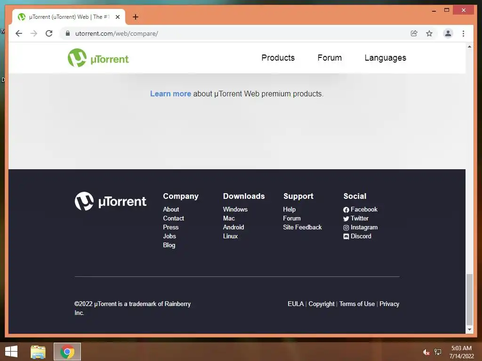Bookmark this page with the star icon
Viewport: 482px width, 361px height.
coord(429,33)
